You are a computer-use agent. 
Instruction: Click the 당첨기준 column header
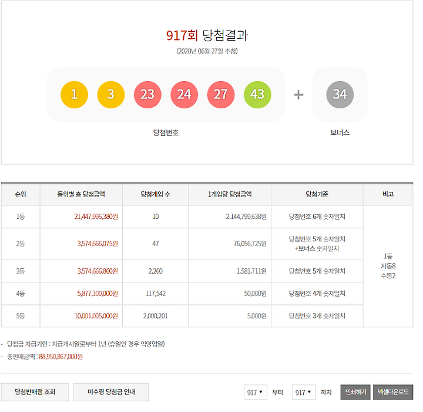pos(317,194)
